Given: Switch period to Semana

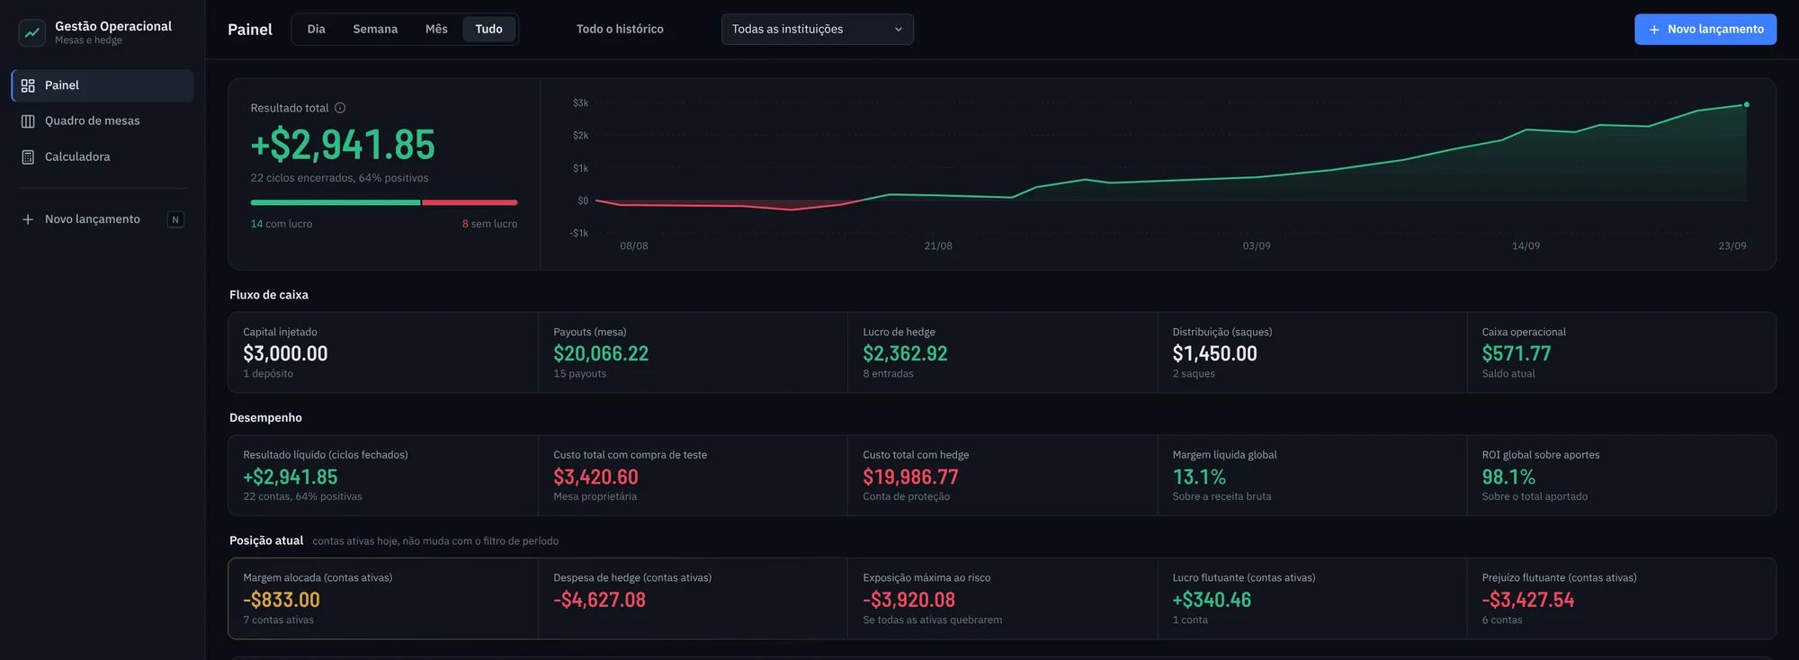Looking at the screenshot, I should point(375,30).
